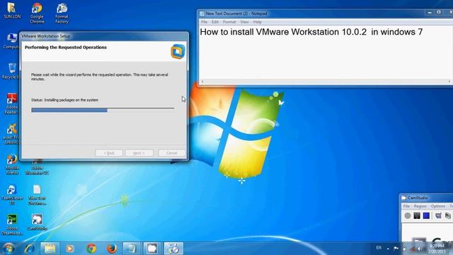Open Firefox from the taskbar
The image size is (453, 255).
click(x=112, y=249)
